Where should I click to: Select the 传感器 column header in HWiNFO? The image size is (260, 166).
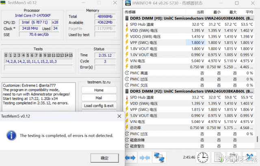[155, 12]
